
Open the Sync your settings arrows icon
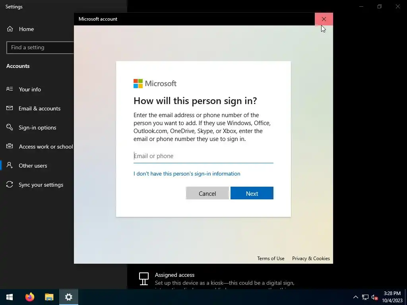10,184
